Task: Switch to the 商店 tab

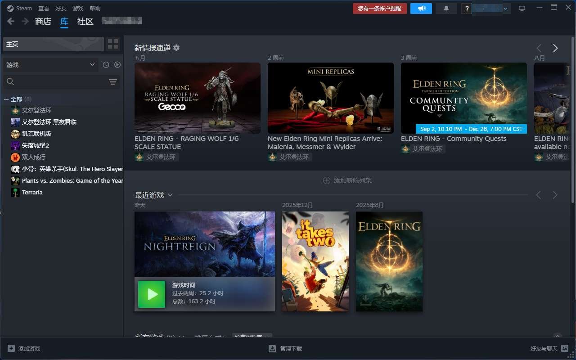Action: pyautogui.click(x=43, y=21)
